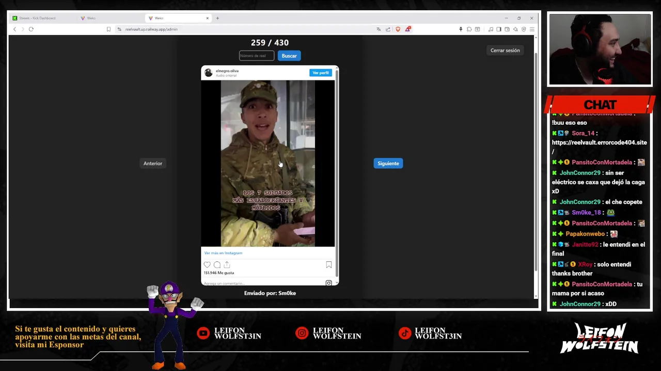
Task: Switch to the first Weko tab
Action: [111, 18]
